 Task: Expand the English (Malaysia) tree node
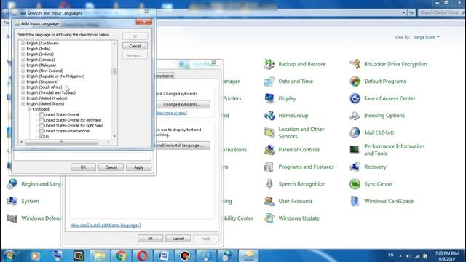click(23, 65)
